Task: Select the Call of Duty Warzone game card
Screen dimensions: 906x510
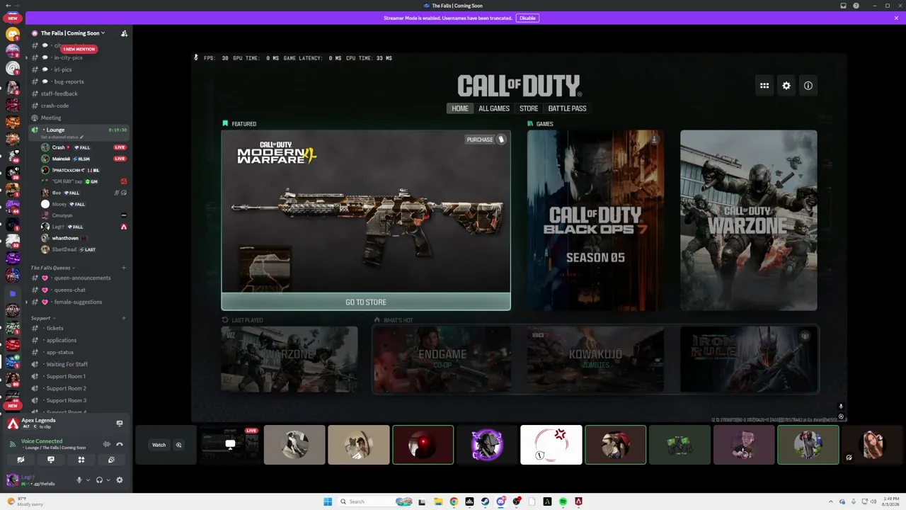Action: point(748,220)
